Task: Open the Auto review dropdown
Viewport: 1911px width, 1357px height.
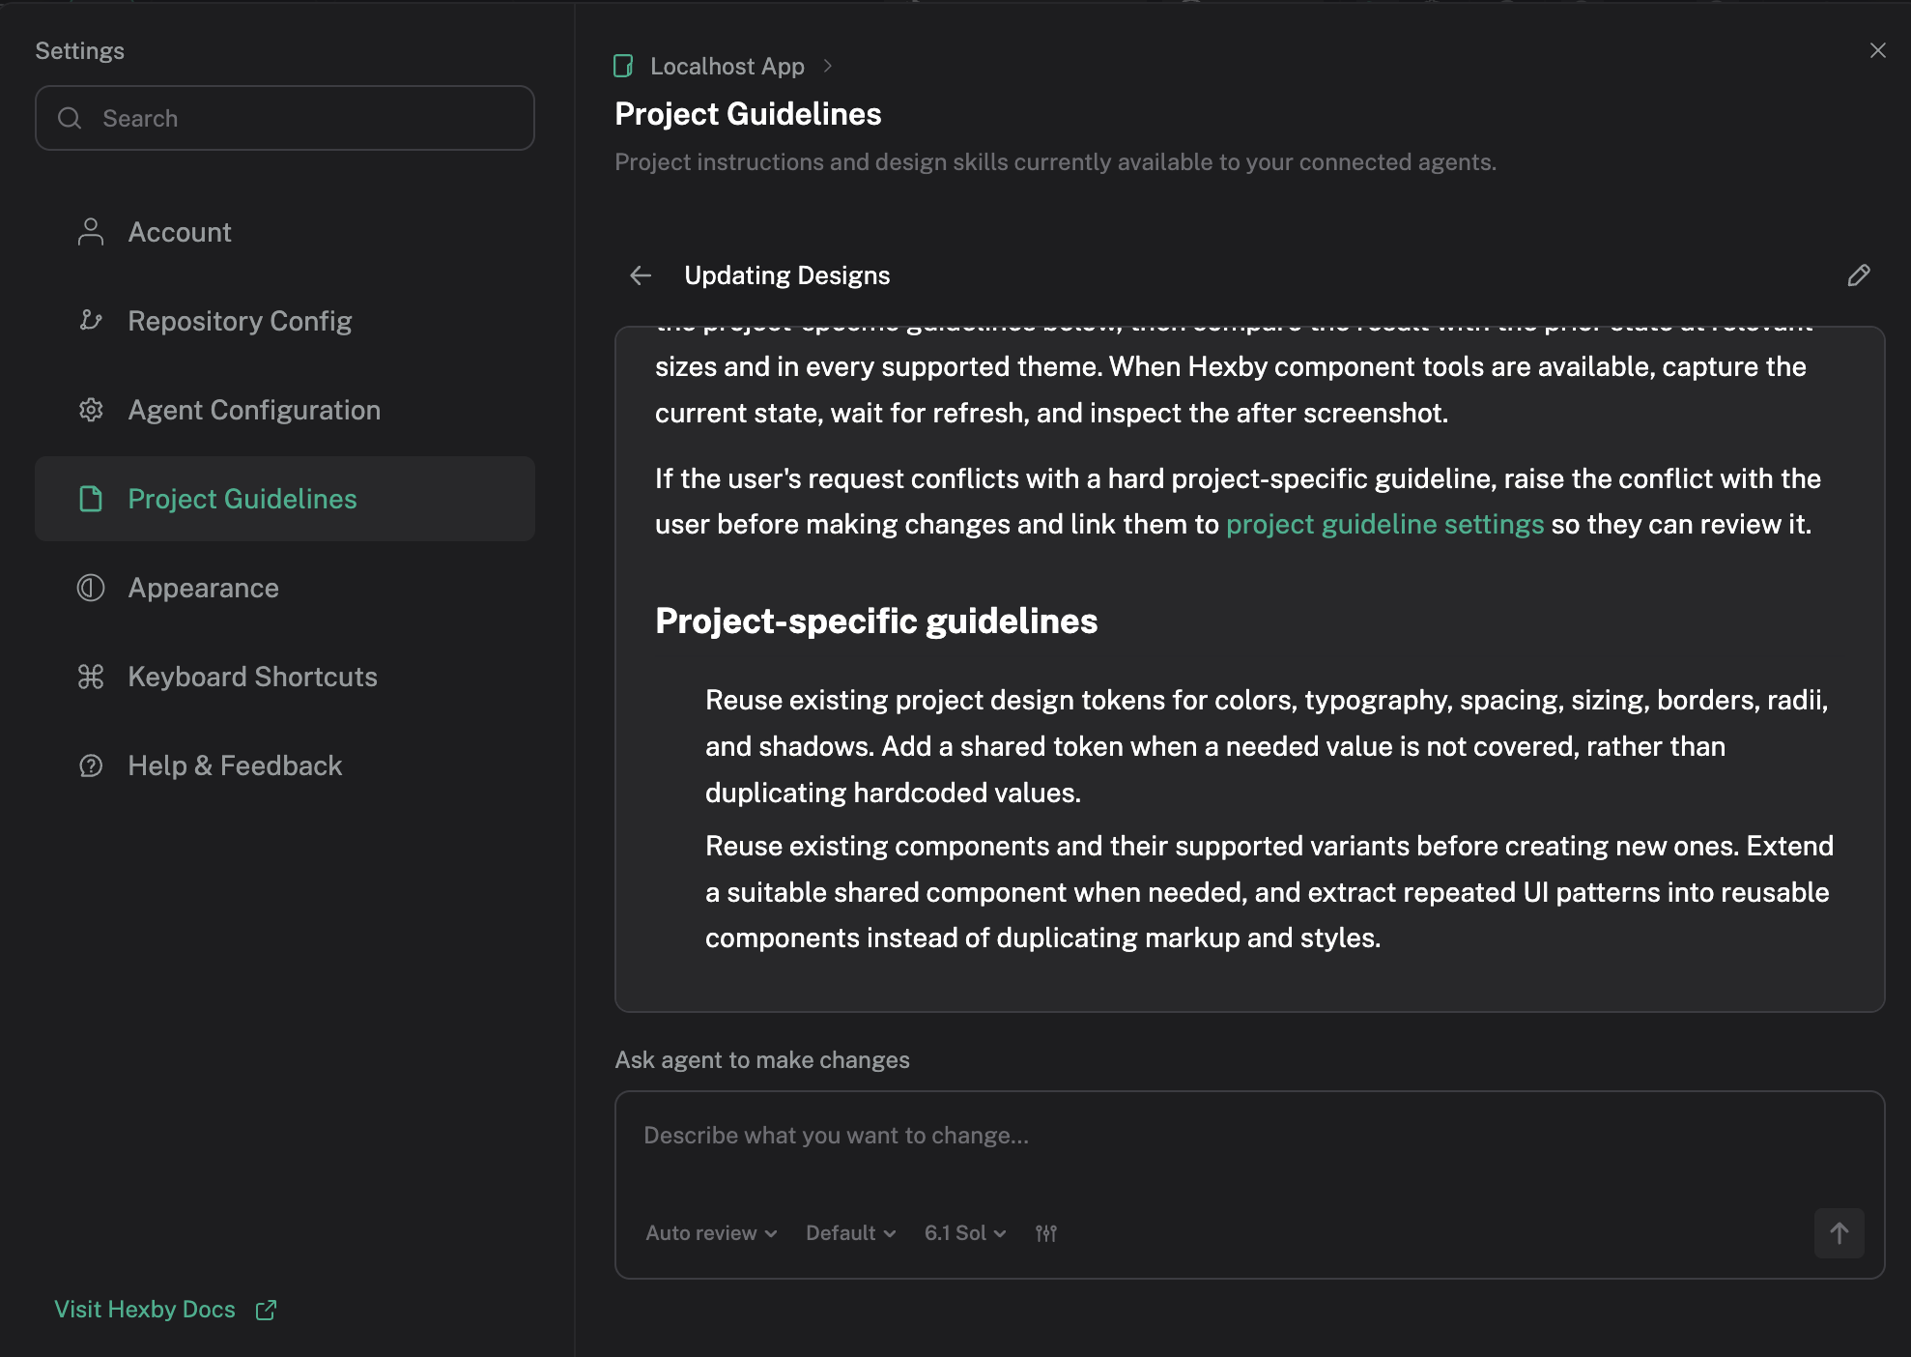Action: coord(711,1233)
